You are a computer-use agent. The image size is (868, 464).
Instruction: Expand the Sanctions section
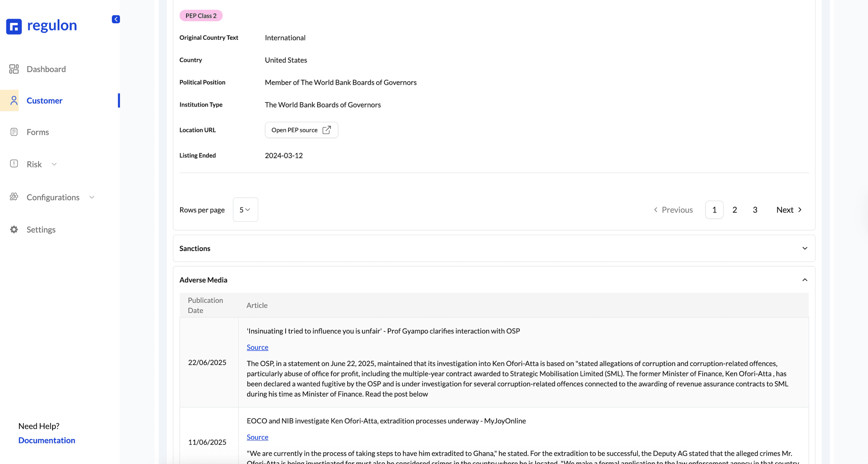(x=804, y=249)
